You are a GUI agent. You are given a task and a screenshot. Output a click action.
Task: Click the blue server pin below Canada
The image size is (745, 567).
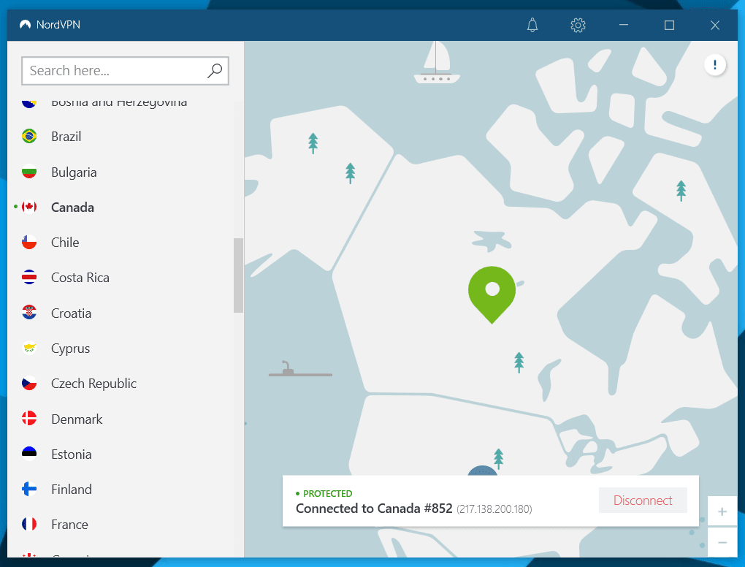482,471
